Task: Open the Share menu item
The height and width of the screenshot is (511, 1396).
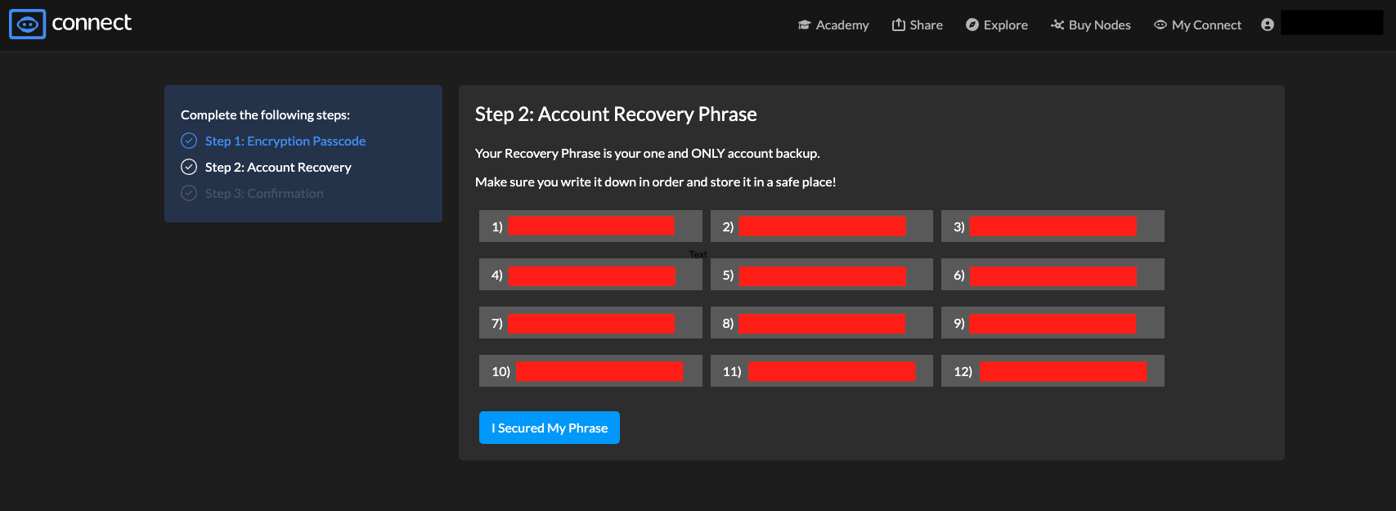Action: [x=917, y=25]
